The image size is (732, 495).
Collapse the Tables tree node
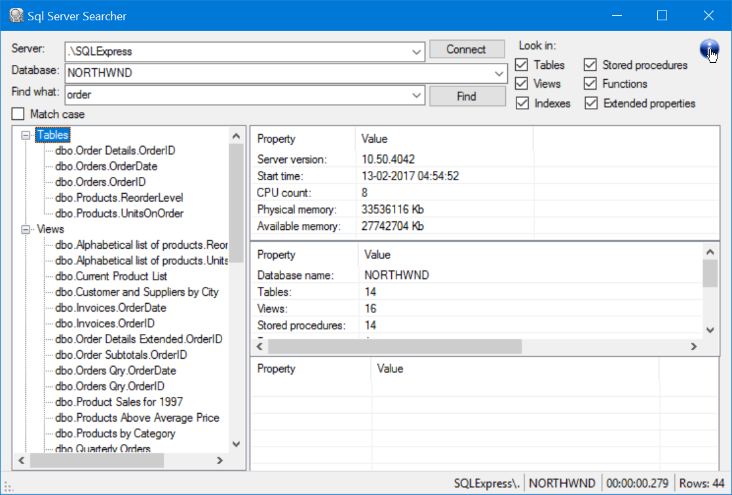click(x=26, y=136)
